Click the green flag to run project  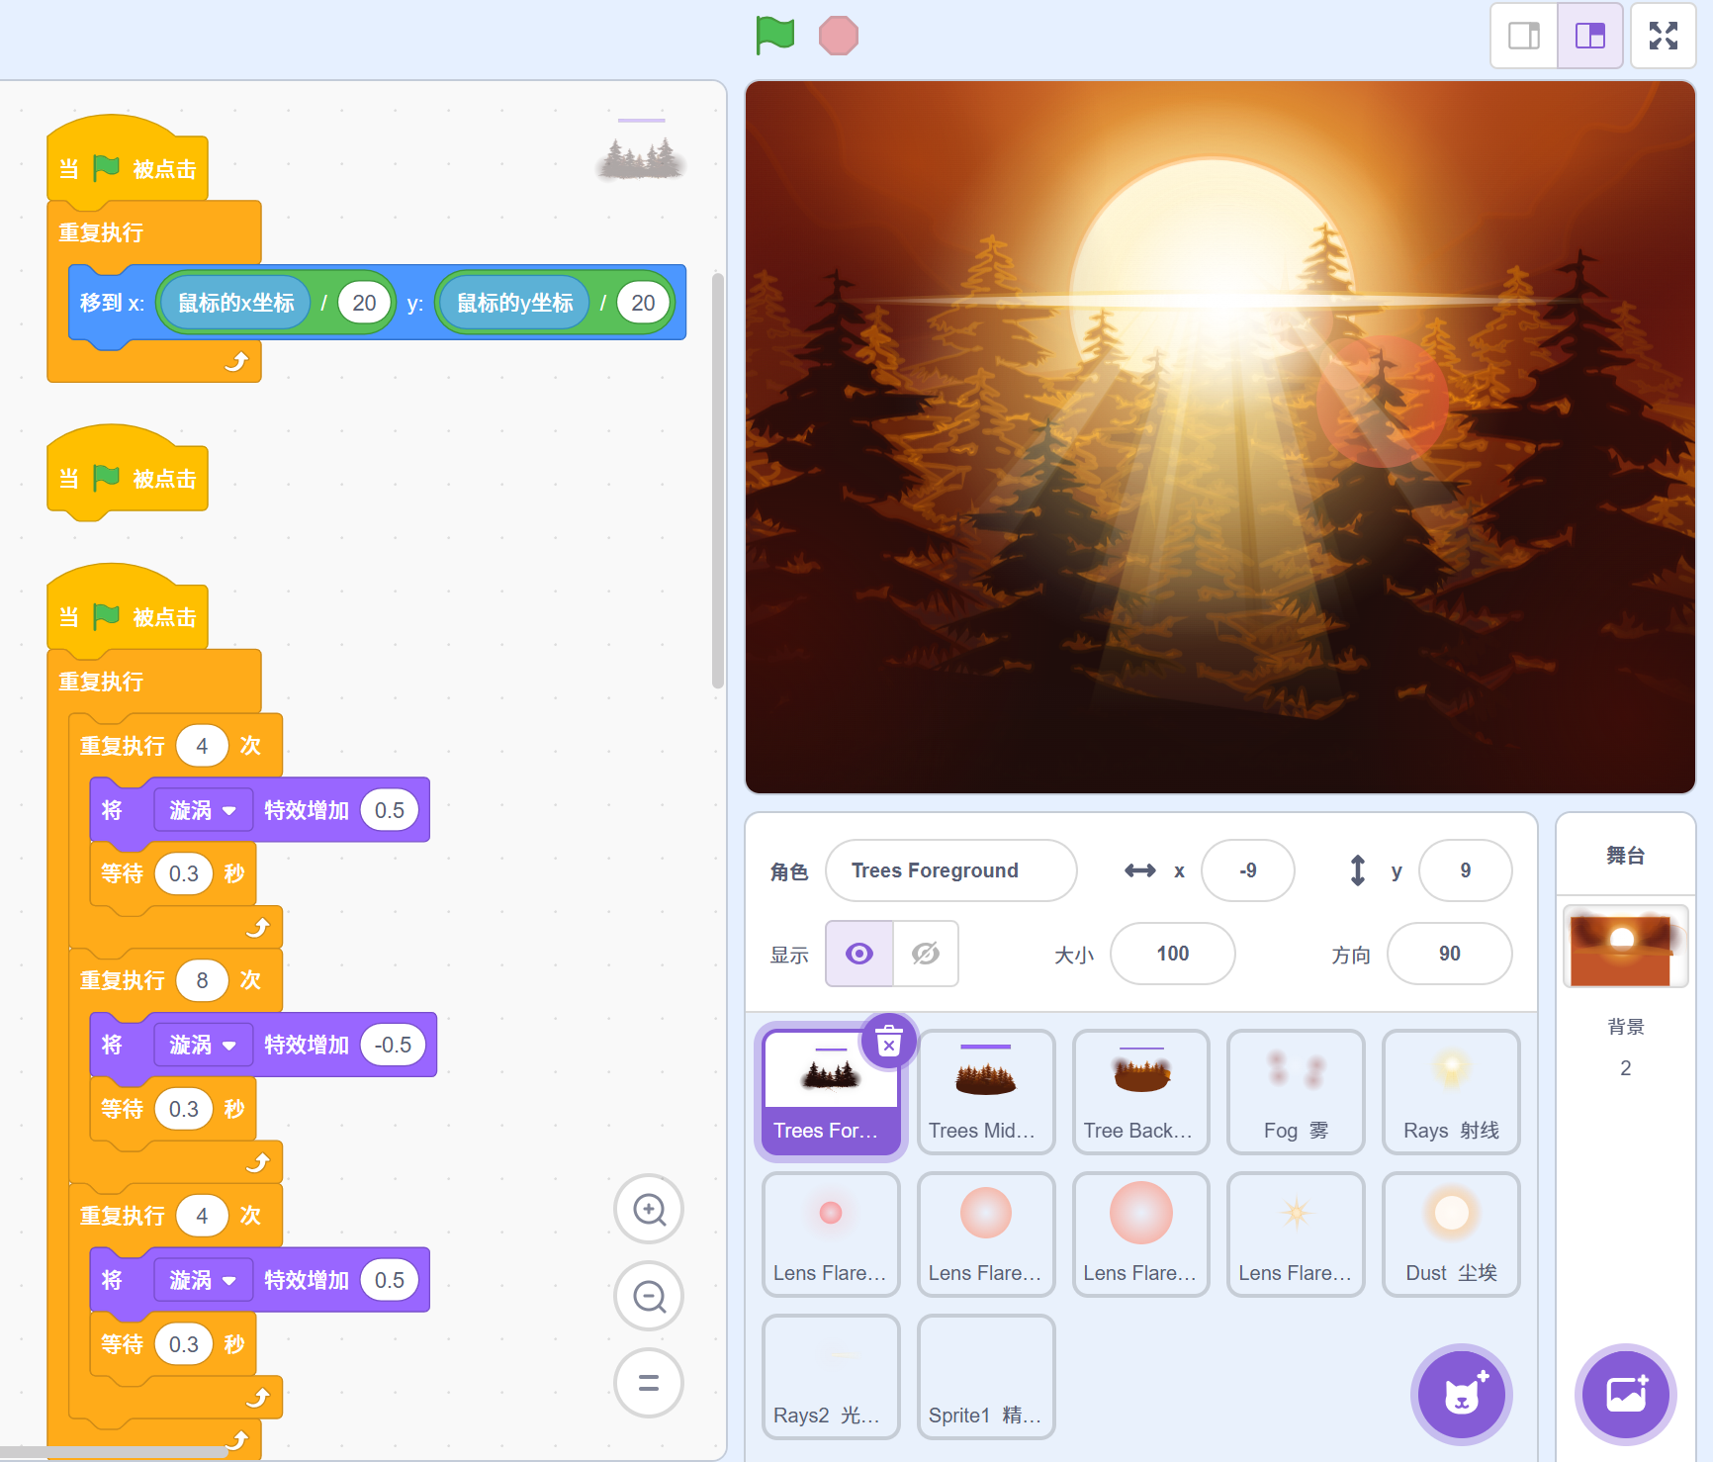coord(775,36)
